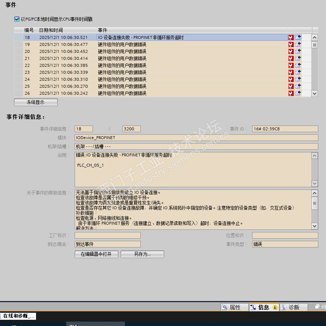Click the incoming event icon on row 23
The width and height of the screenshot is (326, 326).
coord(298,72)
